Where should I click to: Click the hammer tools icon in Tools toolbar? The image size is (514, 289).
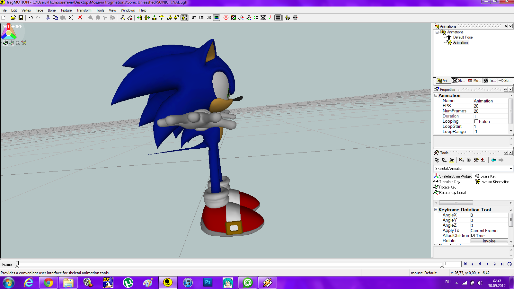point(476,160)
